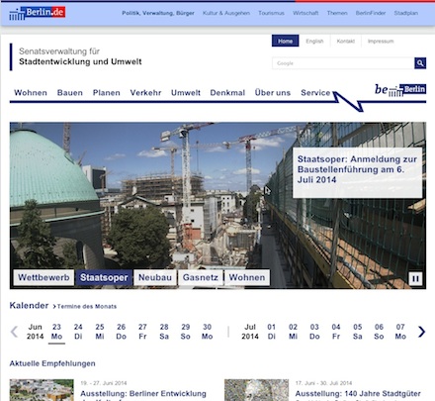Select calendar date 02 Mi in July
The height and width of the screenshot is (401, 435).
pyautogui.click(x=293, y=332)
